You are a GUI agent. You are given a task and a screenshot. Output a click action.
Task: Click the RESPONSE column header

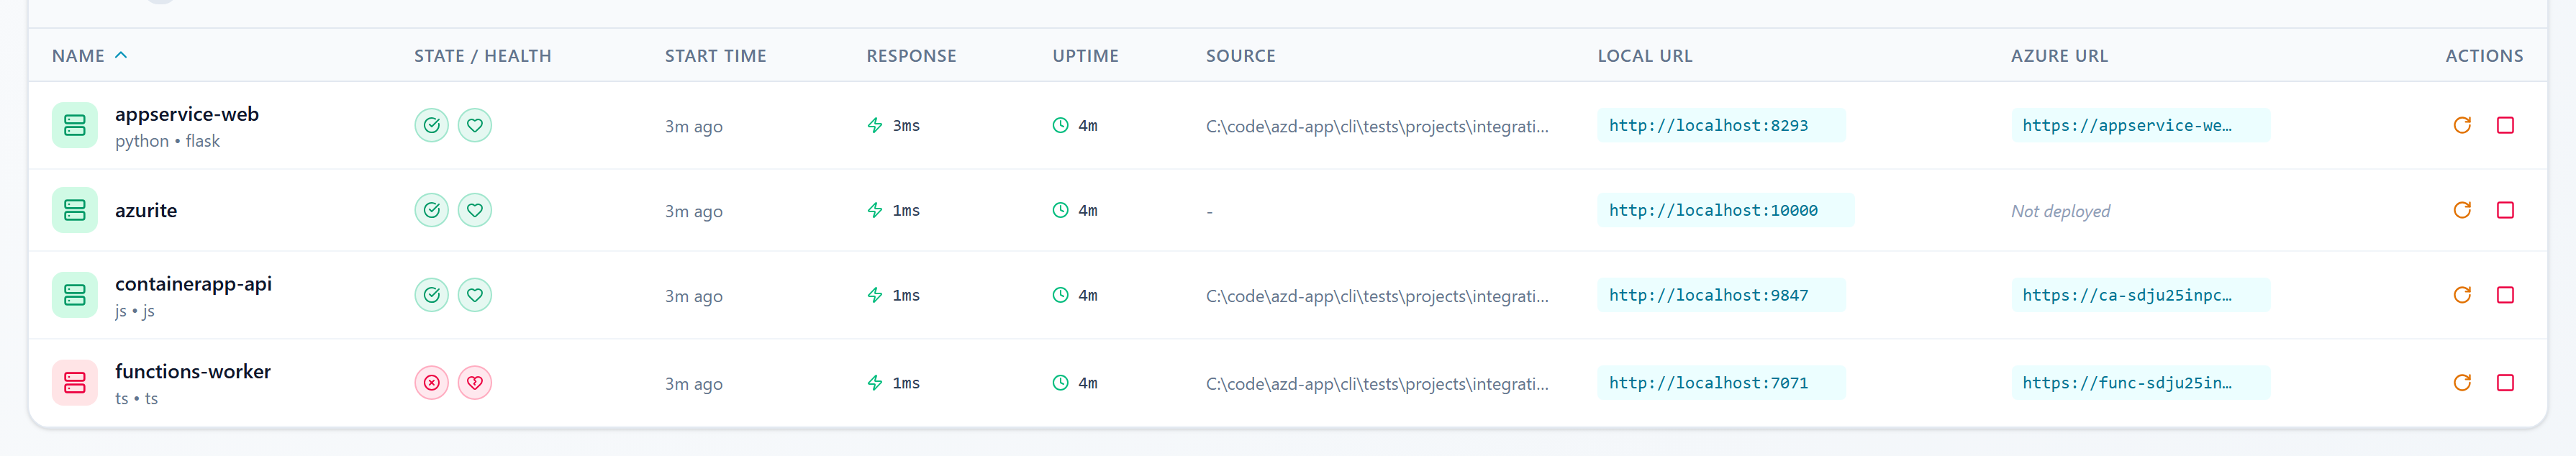tap(911, 56)
